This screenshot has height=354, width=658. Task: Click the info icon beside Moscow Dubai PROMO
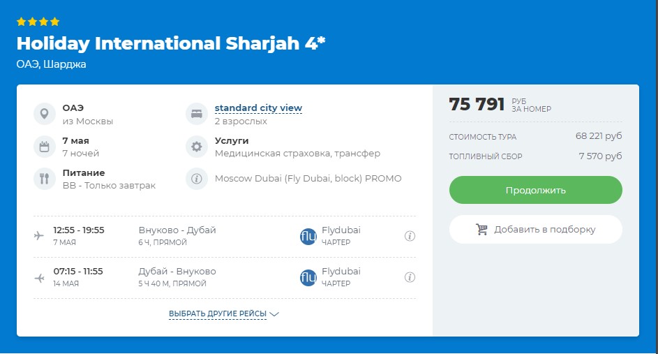tap(197, 179)
